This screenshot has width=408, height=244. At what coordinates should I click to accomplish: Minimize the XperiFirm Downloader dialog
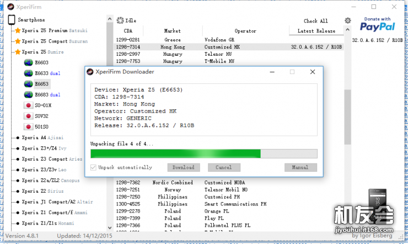click(272, 72)
